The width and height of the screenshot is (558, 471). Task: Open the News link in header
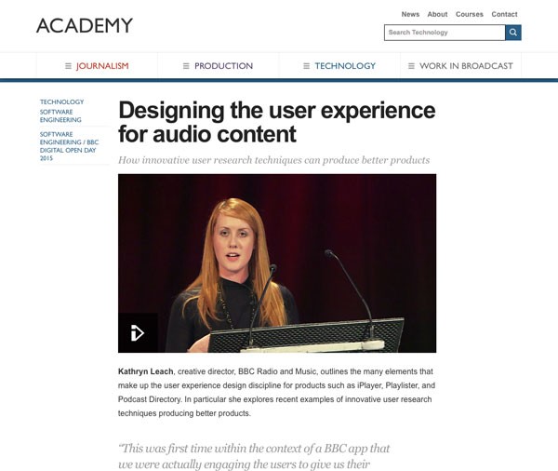(410, 14)
